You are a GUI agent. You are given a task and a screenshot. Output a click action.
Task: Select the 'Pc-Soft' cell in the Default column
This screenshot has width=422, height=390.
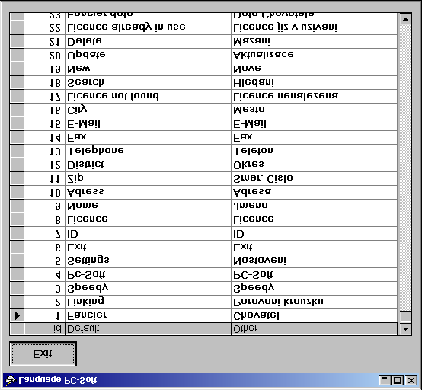148,274
